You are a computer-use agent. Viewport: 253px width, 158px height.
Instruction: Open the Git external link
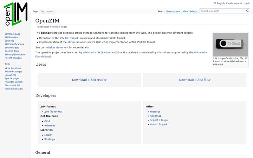click(x=47, y=121)
